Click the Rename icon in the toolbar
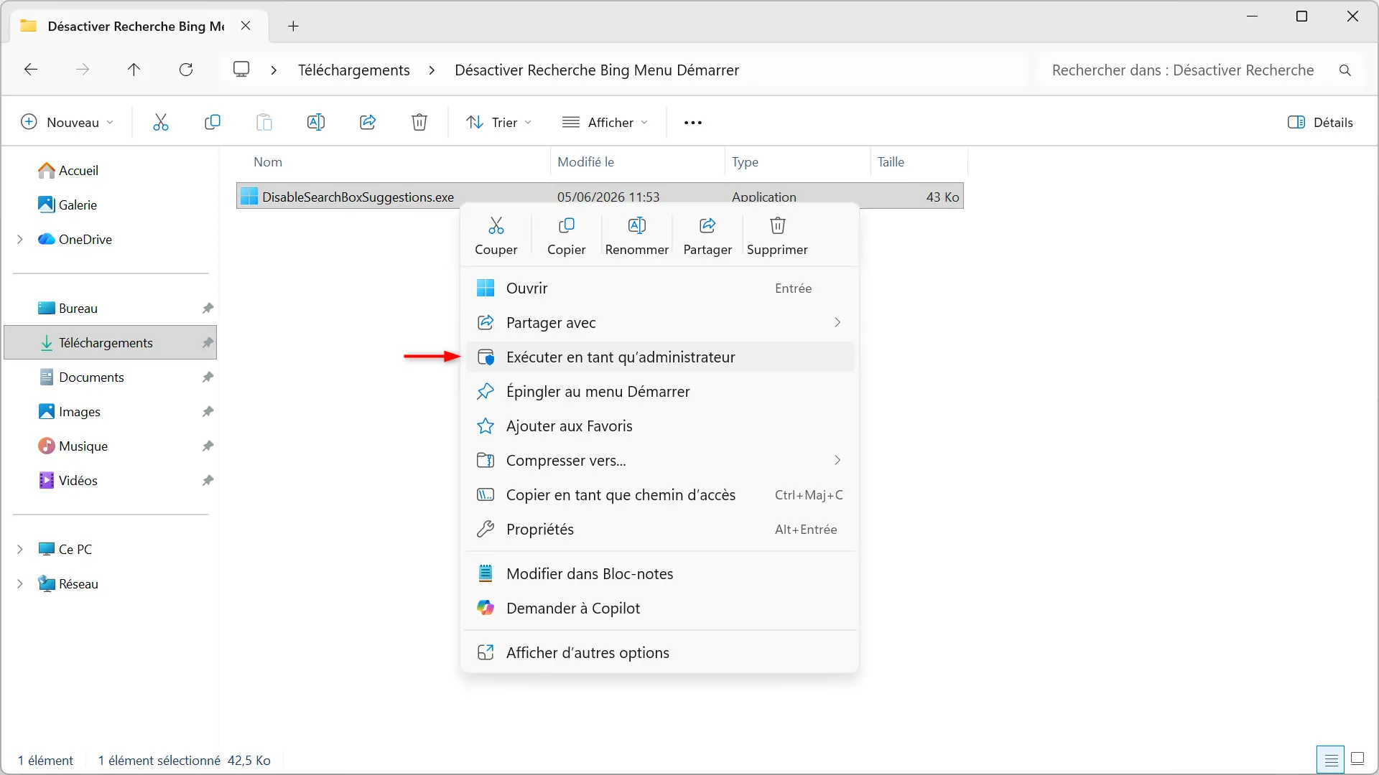This screenshot has height=775, width=1379. (x=316, y=122)
